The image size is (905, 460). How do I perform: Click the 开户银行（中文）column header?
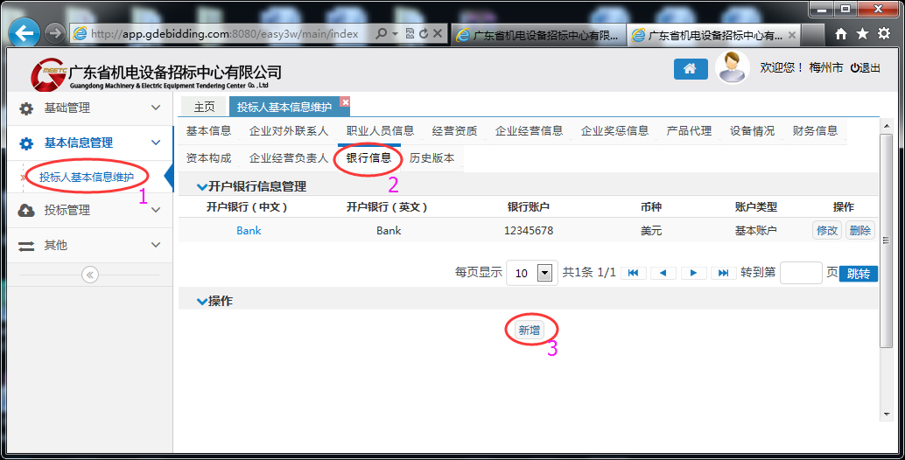click(247, 207)
